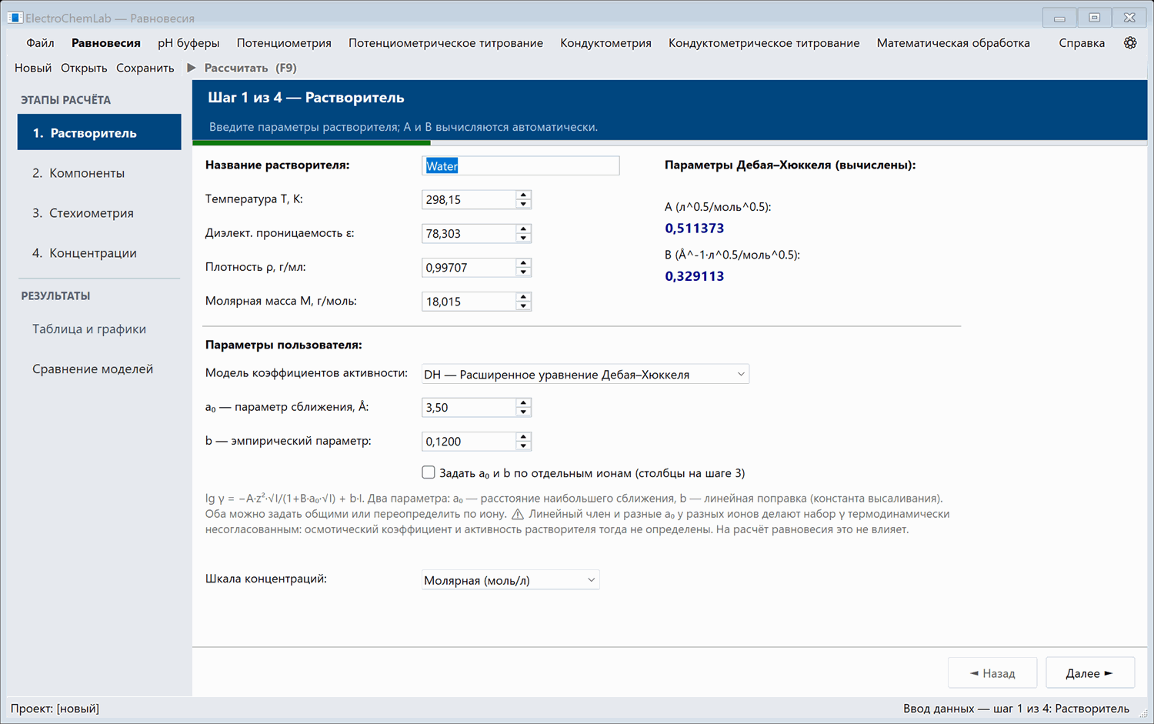Viewport: 1154px width, 724px height.
Task: Click the Название растворителя input field
Action: coord(521,165)
